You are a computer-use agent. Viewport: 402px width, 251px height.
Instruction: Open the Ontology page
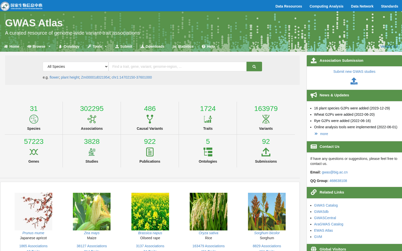point(69,46)
